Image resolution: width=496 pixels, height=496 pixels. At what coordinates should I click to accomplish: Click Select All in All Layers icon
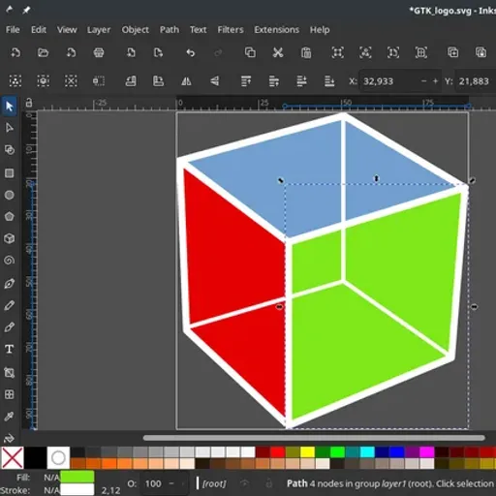[43, 80]
